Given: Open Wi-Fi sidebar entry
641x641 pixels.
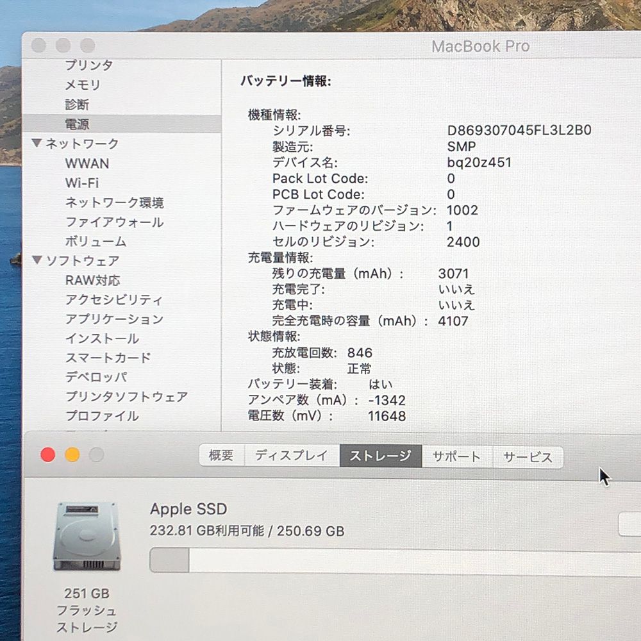Looking at the screenshot, I should point(82,183).
